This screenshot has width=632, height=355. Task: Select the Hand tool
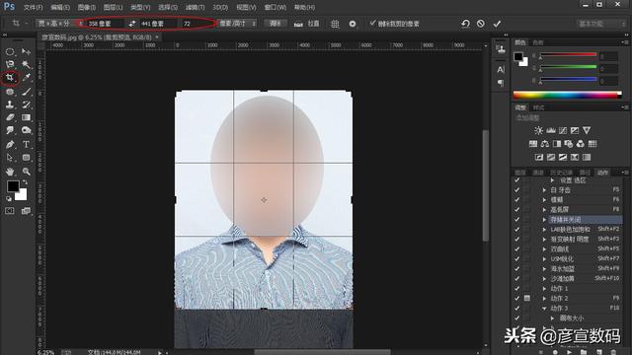point(10,172)
